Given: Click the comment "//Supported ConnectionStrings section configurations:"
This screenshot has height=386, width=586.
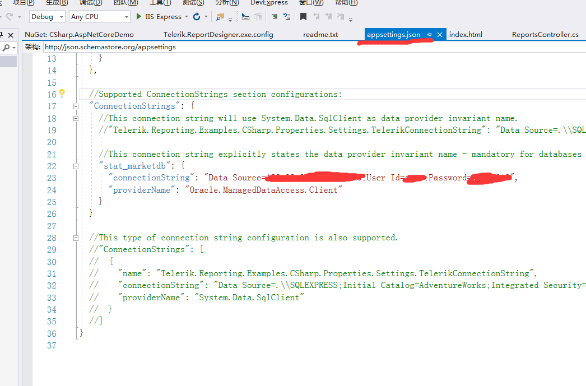Looking at the screenshot, I should pyautogui.click(x=215, y=94).
